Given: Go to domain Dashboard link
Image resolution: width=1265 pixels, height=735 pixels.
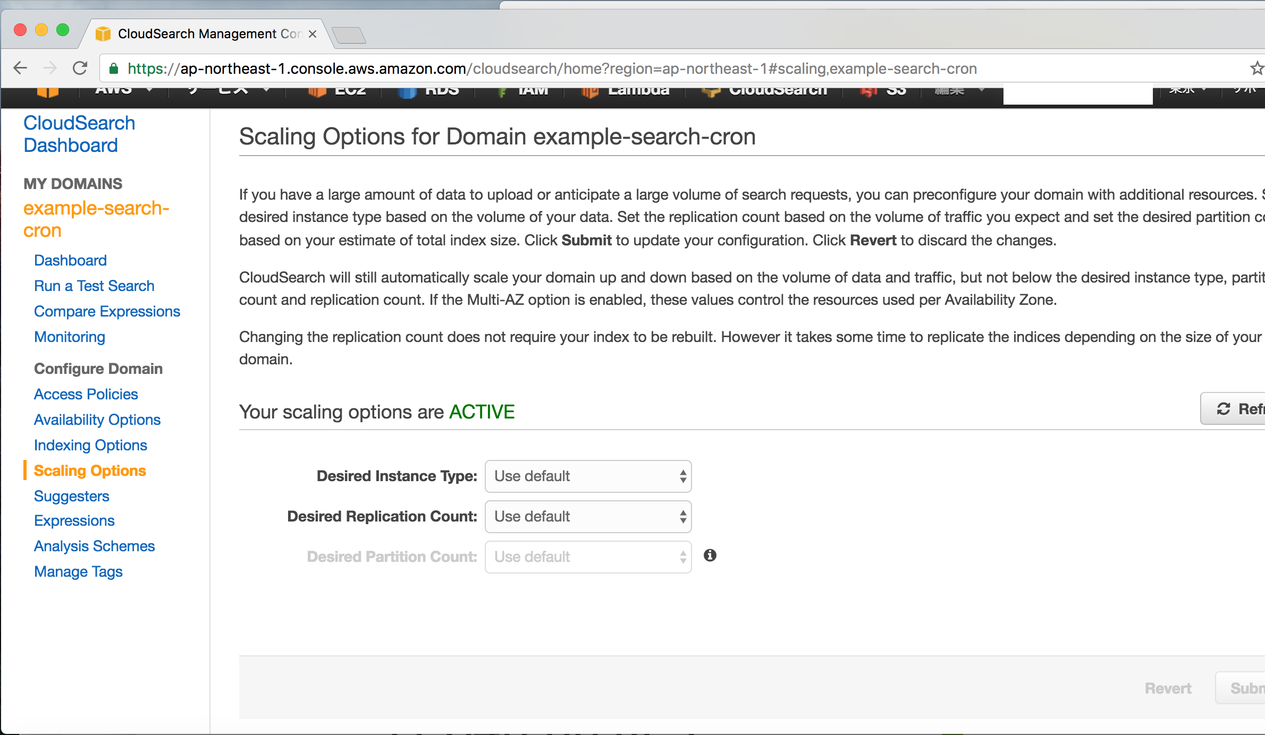Looking at the screenshot, I should pyautogui.click(x=70, y=260).
